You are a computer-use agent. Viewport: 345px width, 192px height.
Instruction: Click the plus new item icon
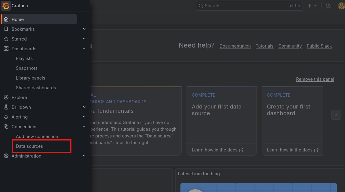[310, 6]
